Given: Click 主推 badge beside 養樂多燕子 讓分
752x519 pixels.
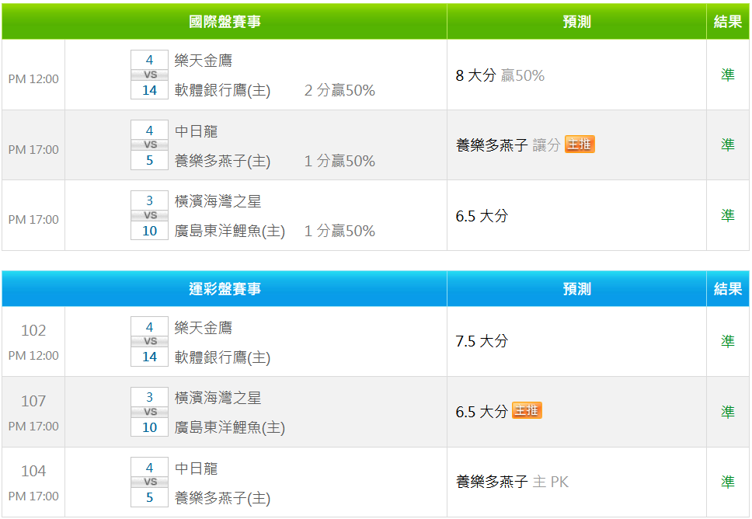Looking at the screenshot, I should (580, 145).
